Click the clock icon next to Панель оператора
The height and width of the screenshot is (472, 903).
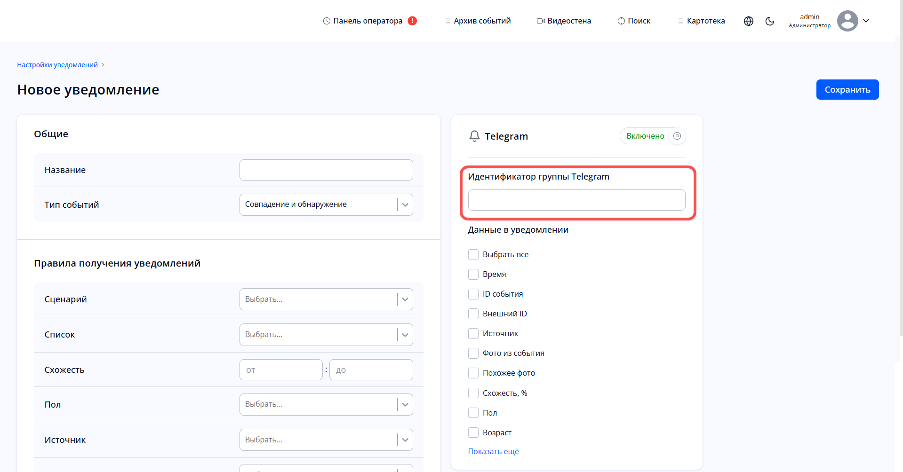coord(326,21)
